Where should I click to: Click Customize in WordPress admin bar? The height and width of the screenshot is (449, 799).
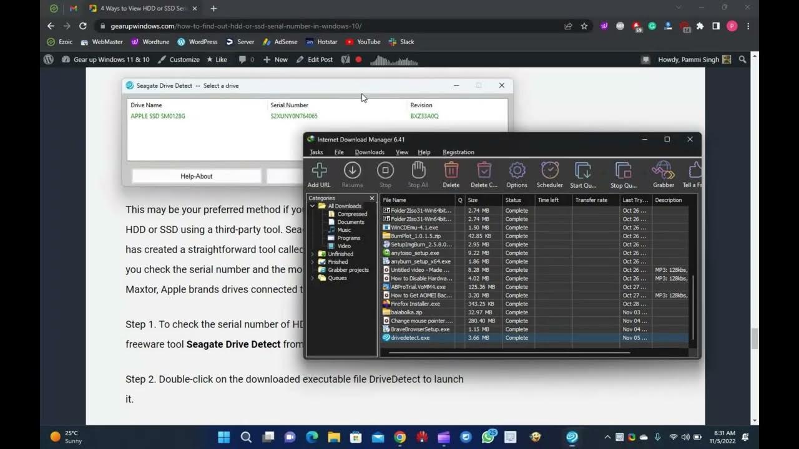pyautogui.click(x=179, y=59)
